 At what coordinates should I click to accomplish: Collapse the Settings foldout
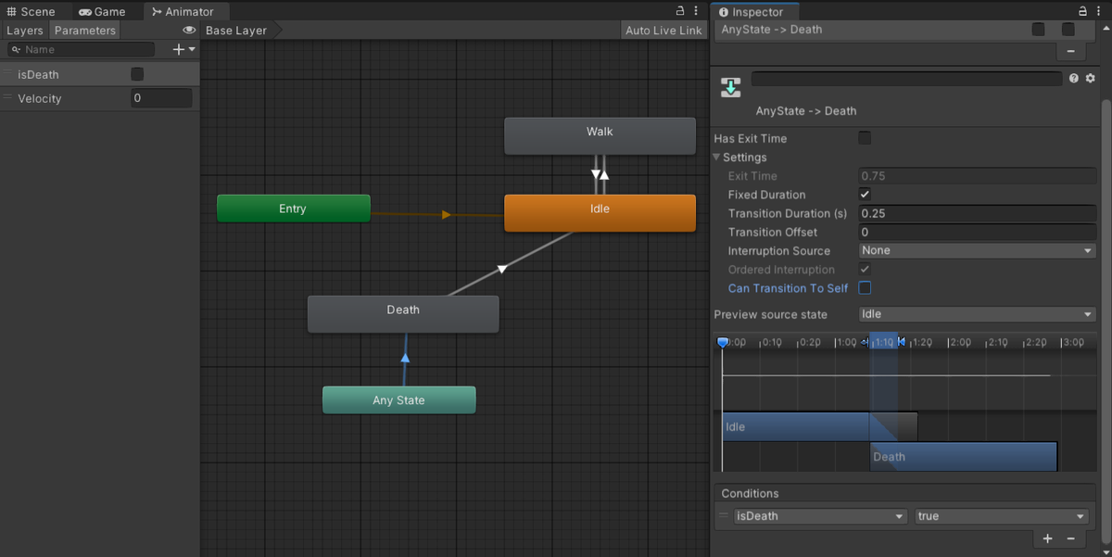click(x=717, y=158)
